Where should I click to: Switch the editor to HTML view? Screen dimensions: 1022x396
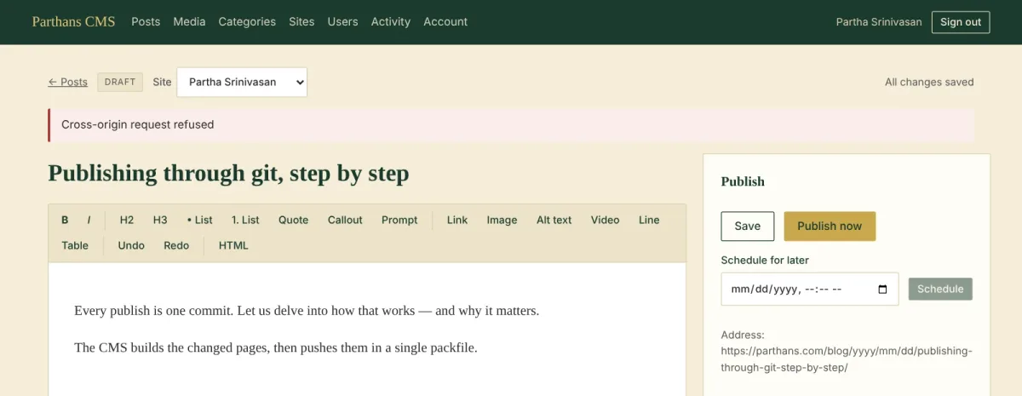(x=233, y=245)
